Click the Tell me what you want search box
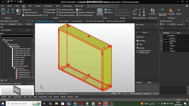The height and width of the screenshot is (106, 189). point(102,6)
